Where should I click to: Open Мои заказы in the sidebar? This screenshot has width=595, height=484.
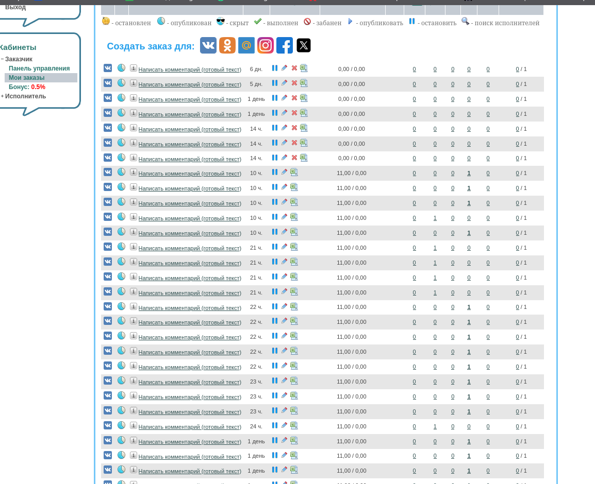coord(27,78)
